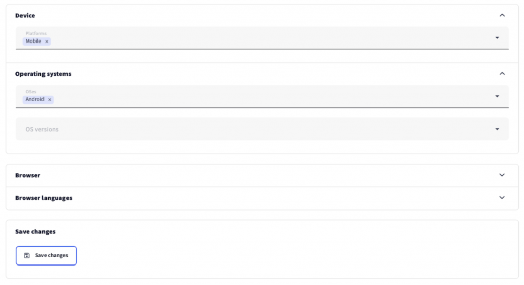Remove the Android OS chip
524x285 pixels.
[x=50, y=100]
